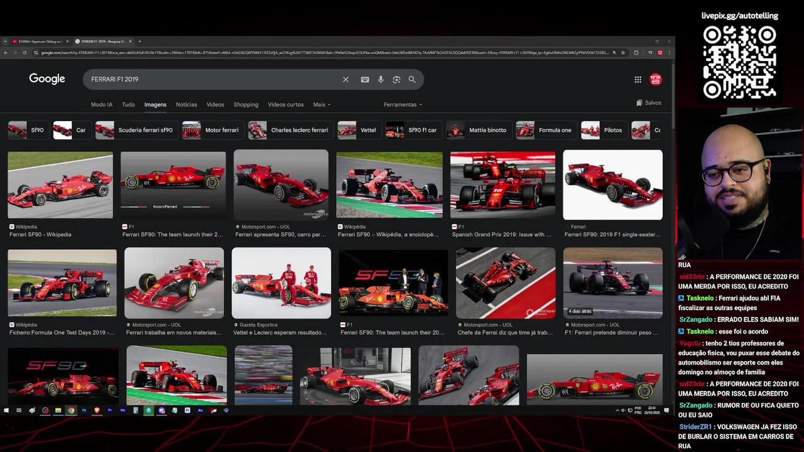This screenshot has height=452, width=804.
Task: Open the on-screen keyboard input tool
Action: 365,79
